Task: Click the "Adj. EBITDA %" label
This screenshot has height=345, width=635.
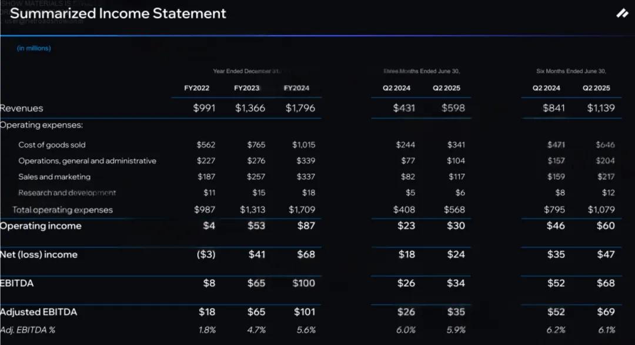Action: click(28, 330)
